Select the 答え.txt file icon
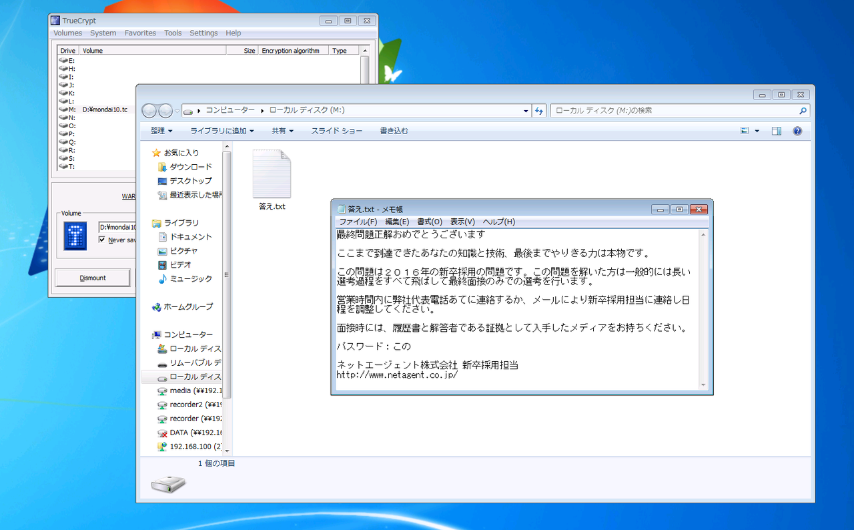 point(272,174)
